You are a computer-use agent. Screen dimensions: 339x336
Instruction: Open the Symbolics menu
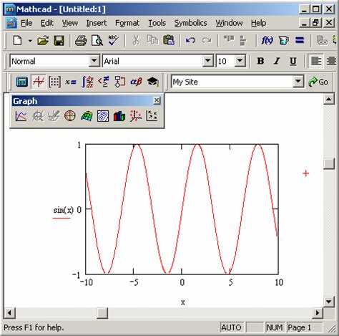pos(190,23)
